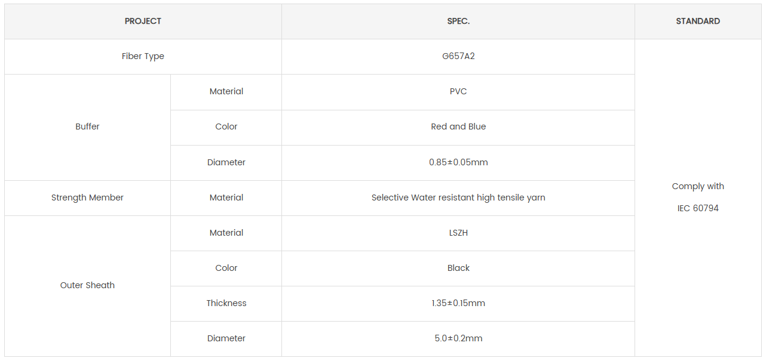The width and height of the screenshot is (763, 358).
Task: Select the 5.0±0.2mm diameter value
Action: 458,338
